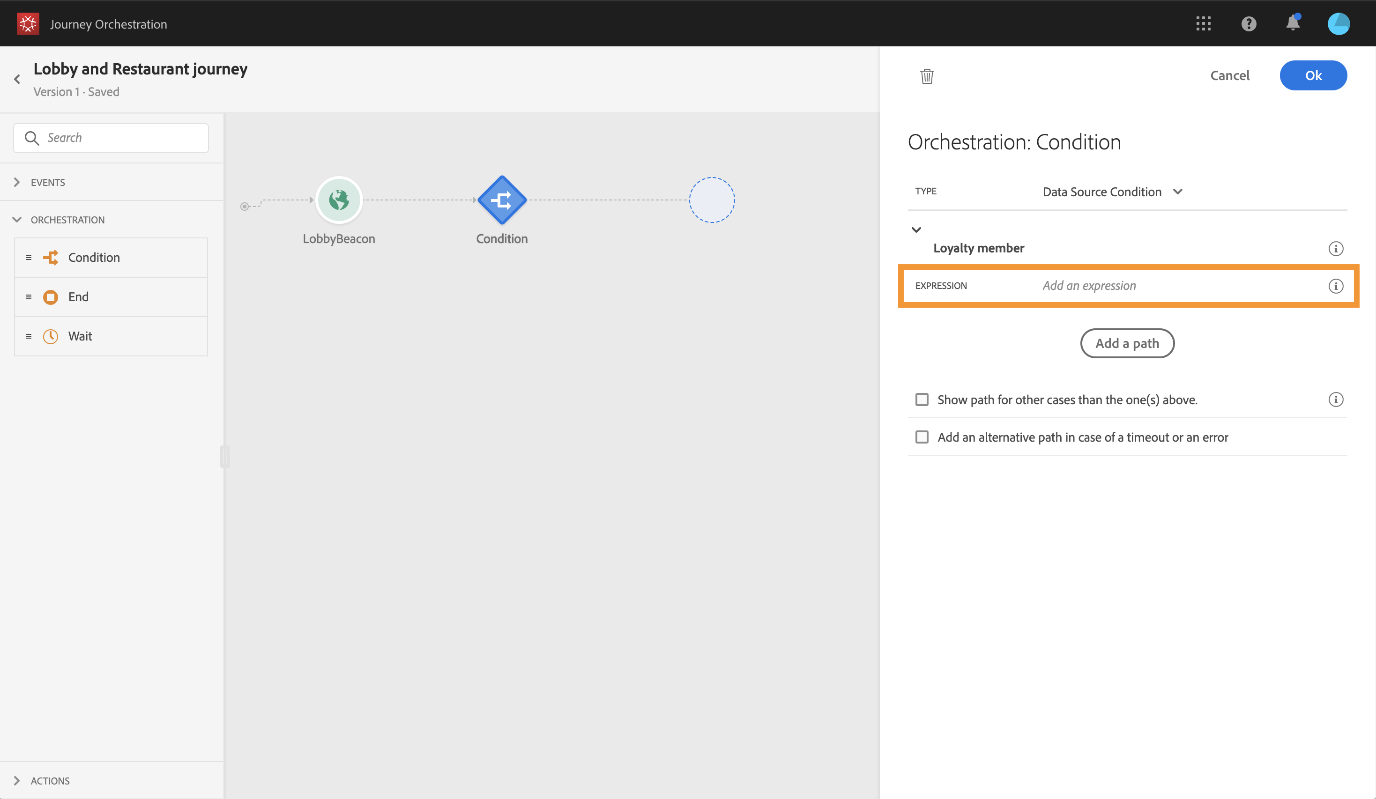
Task: Check alternative path for timeout or error
Action: [x=922, y=437]
